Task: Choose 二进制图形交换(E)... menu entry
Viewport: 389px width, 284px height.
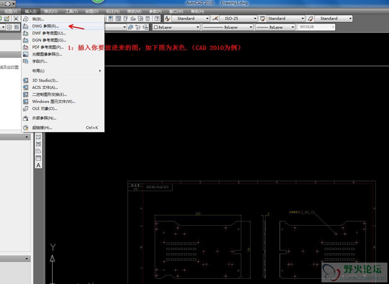Action: tap(63, 95)
